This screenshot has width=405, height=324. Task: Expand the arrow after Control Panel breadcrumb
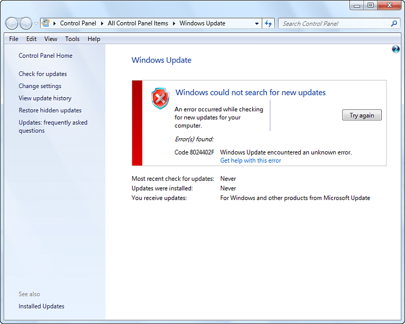tap(102, 24)
